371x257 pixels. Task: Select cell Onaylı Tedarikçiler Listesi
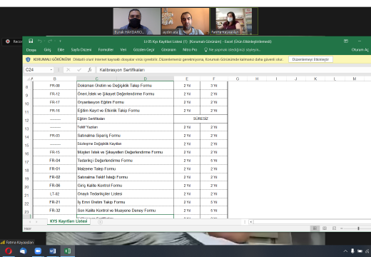125,193
